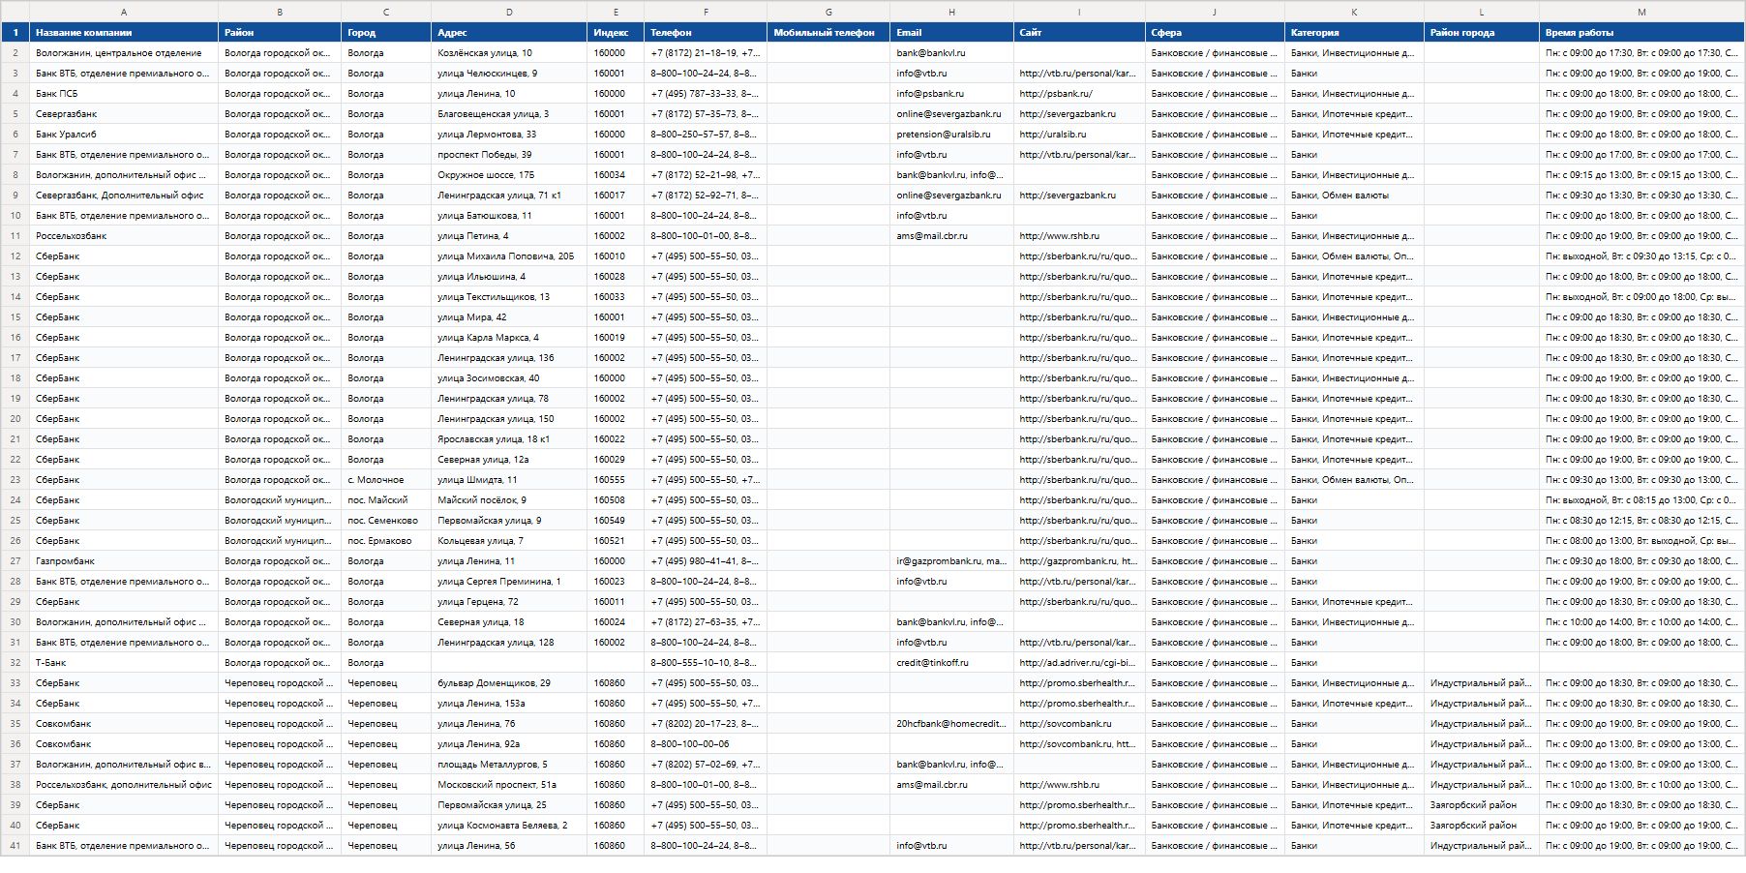
Task: Select row 27 number header
Action: [15, 561]
